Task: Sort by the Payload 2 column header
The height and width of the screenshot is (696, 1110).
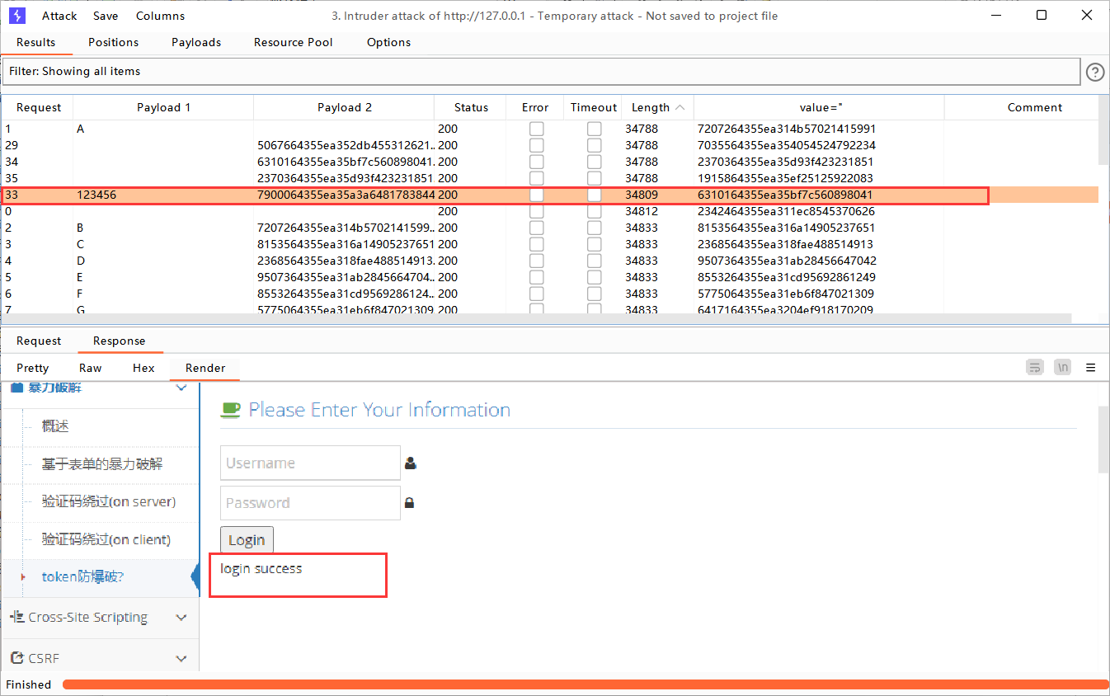Action: 344,107
